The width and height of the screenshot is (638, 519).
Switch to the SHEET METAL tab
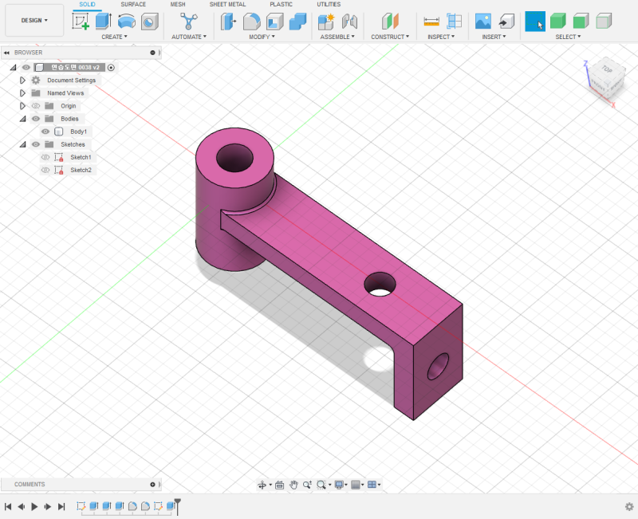pyautogui.click(x=228, y=4)
